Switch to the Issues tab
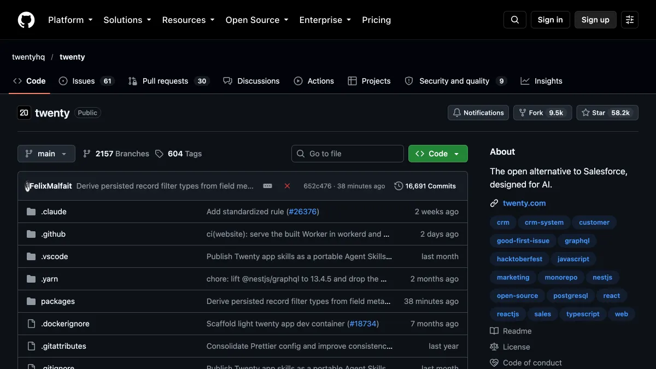 coord(86,81)
